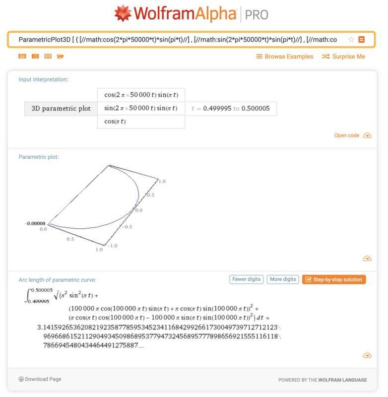Click the camera image input icon

[35, 57]
